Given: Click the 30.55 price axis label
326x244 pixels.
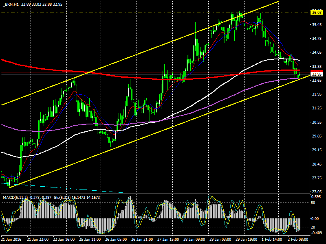Looking at the screenshot, I should [317, 122].
